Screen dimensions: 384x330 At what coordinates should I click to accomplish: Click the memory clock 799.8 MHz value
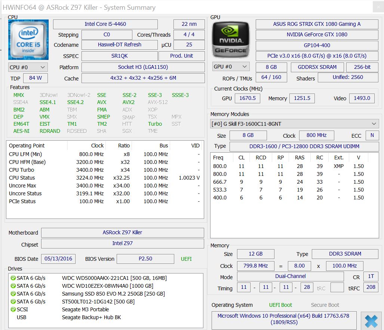256,266
